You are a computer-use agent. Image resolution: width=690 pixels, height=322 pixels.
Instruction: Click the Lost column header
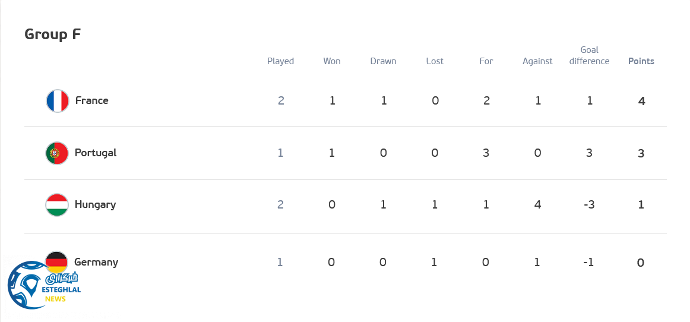click(435, 61)
